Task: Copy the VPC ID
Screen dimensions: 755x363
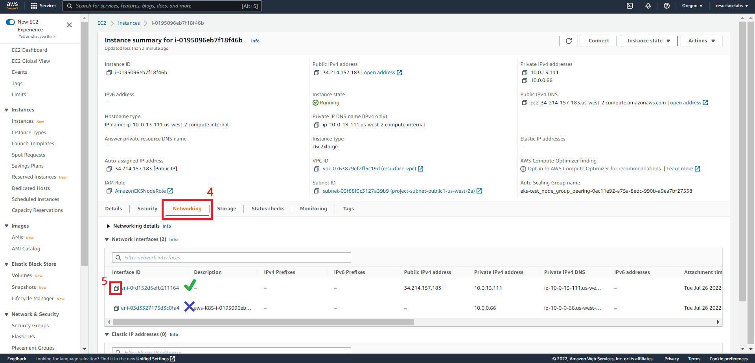Action: pyautogui.click(x=317, y=169)
